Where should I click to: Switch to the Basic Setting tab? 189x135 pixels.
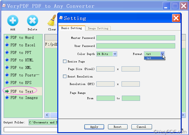pos(72,28)
